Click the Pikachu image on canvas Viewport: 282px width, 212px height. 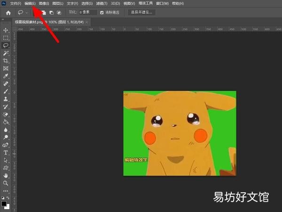(180, 133)
